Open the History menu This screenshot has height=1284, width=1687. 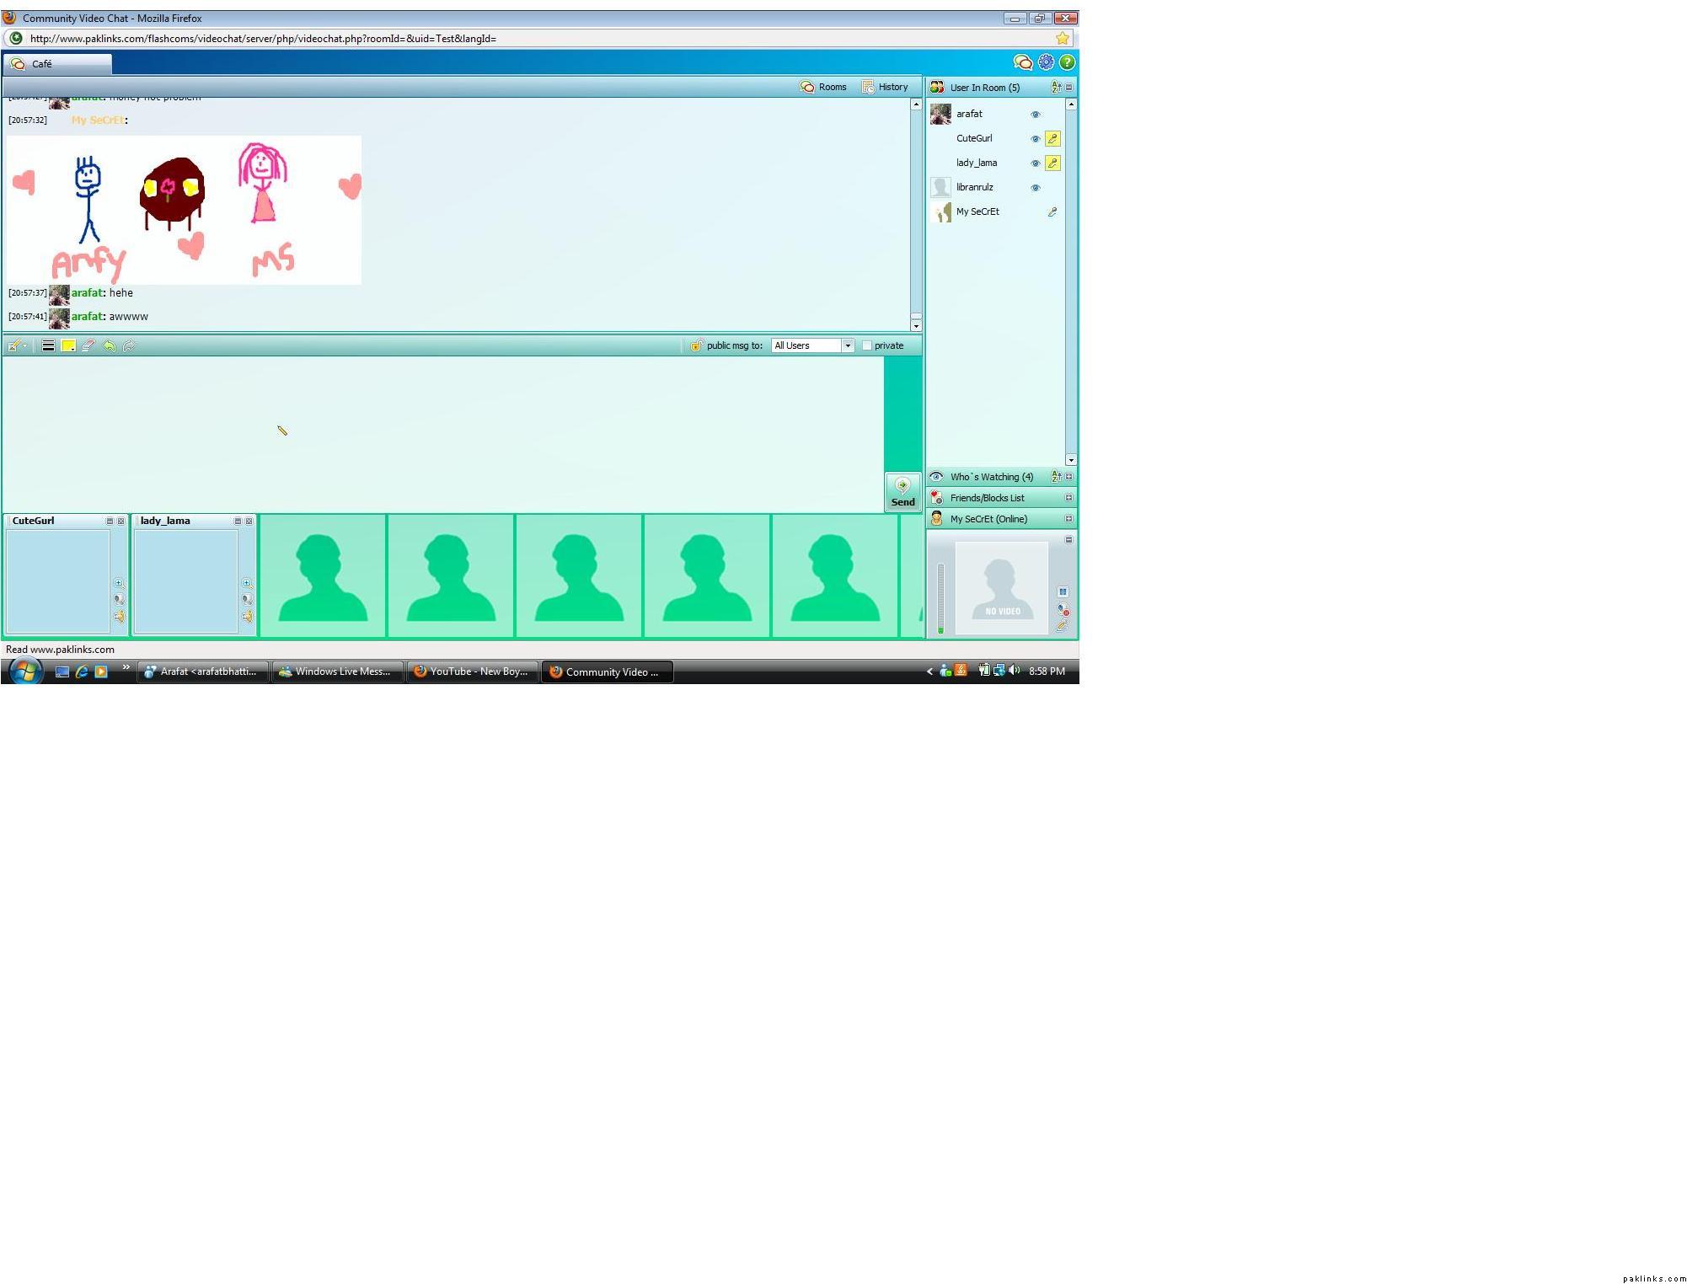885,87
